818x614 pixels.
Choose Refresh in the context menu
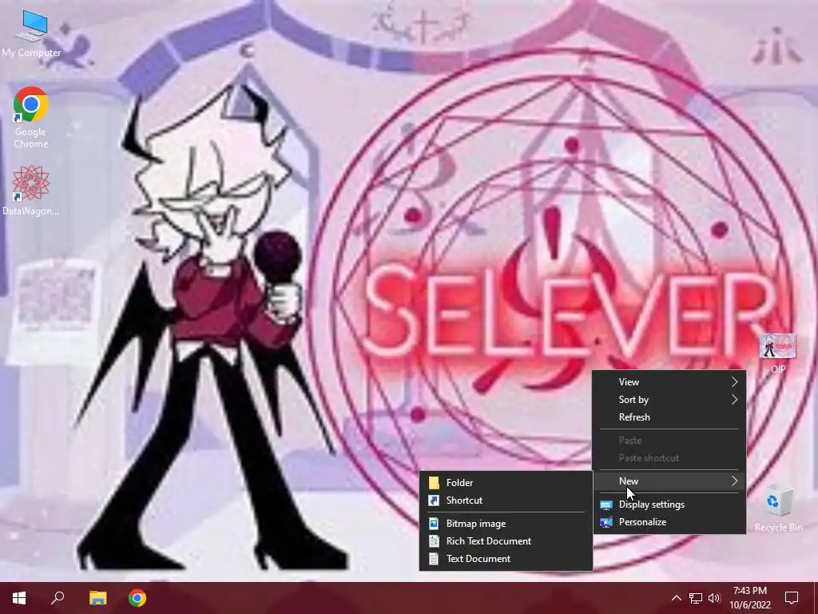pyautogui.click(x=669, y=417)
